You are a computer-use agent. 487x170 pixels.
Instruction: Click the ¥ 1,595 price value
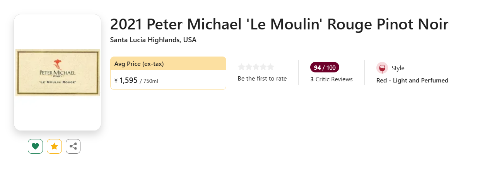126,81
